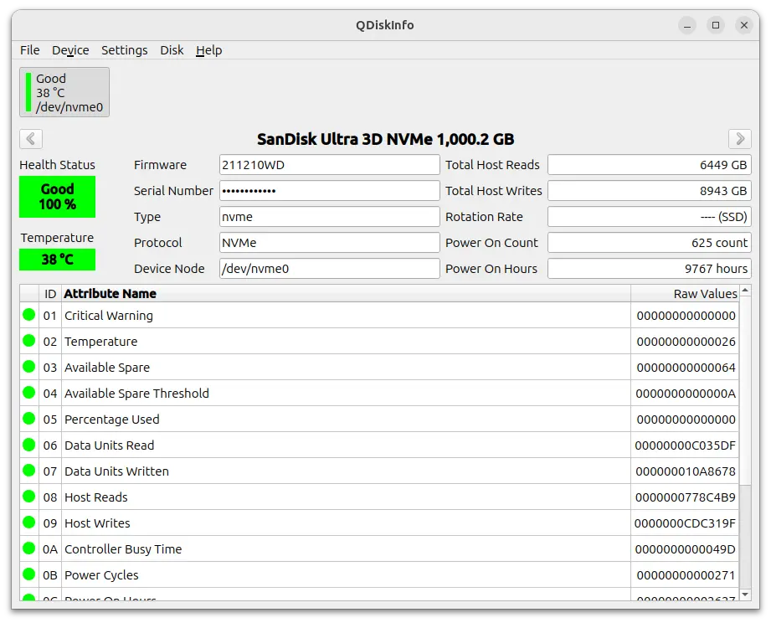Minimize the QDiskInfo window

(x=687, y=25)
